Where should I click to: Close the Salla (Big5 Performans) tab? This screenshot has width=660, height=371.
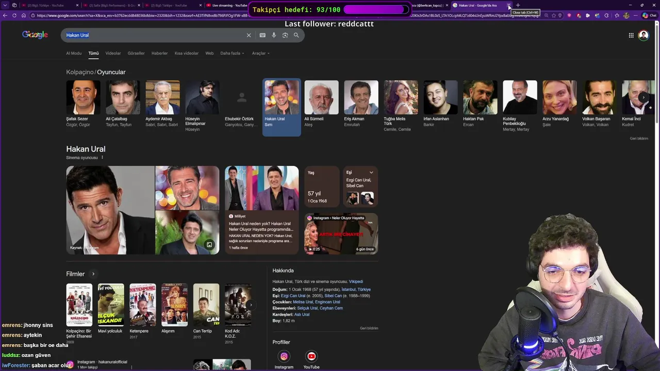139,5
